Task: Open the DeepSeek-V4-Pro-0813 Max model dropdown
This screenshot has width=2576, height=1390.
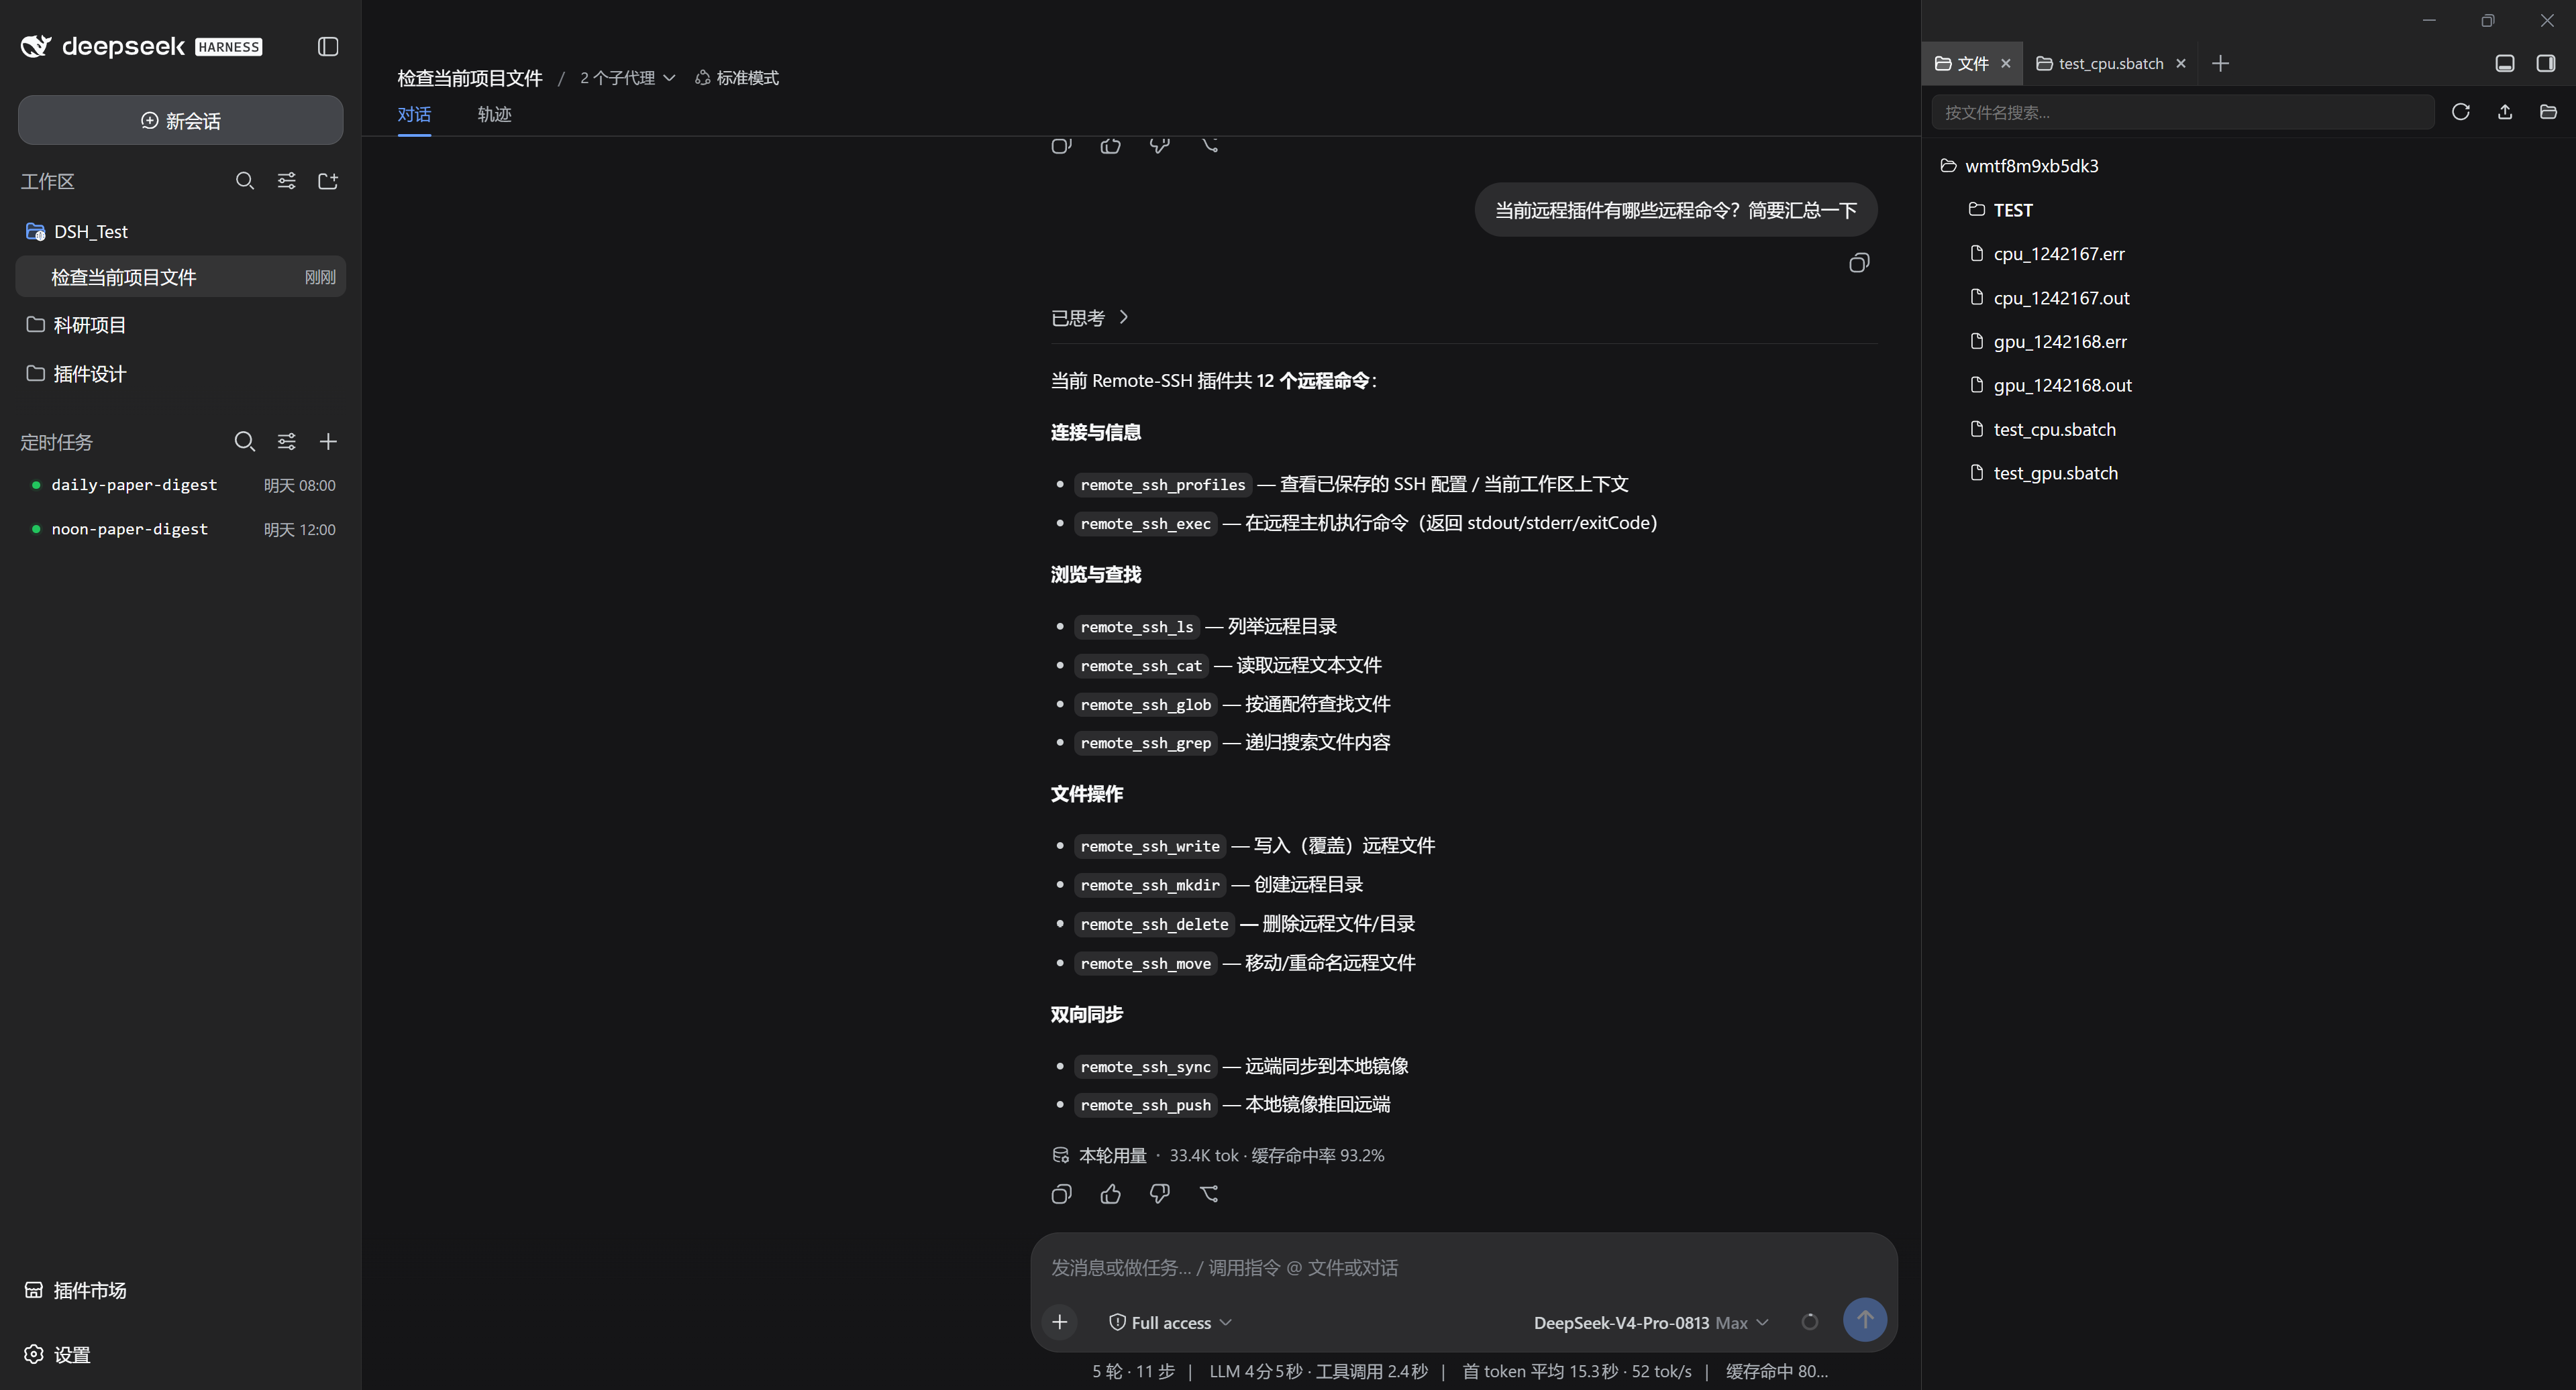Action: tap(1651, 1322)
